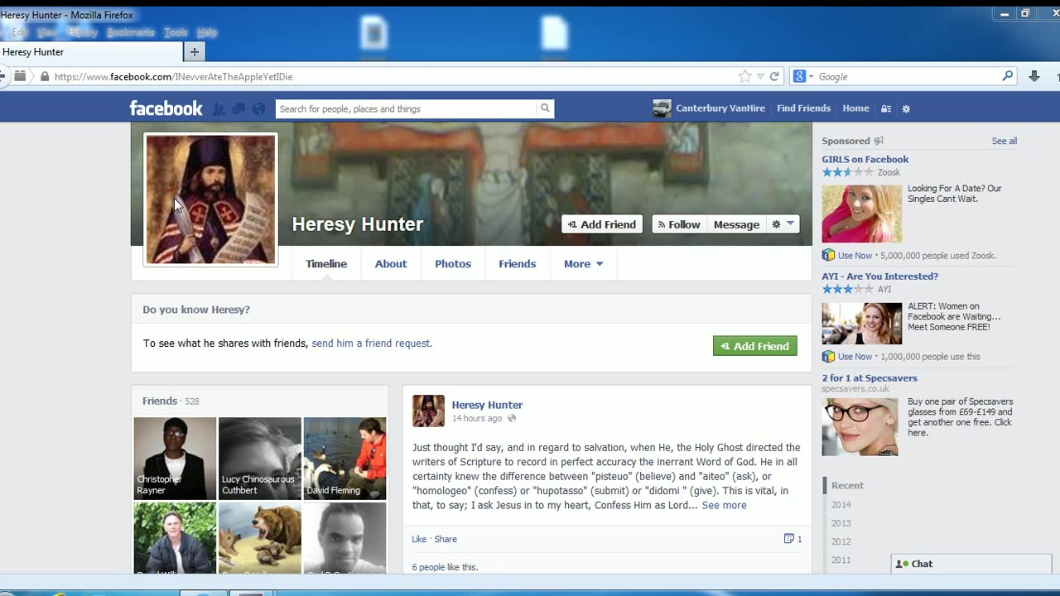Viewport: 1060px width, 596px height.
Task: Open the Friends tab
Action: [x=518, y=264]
